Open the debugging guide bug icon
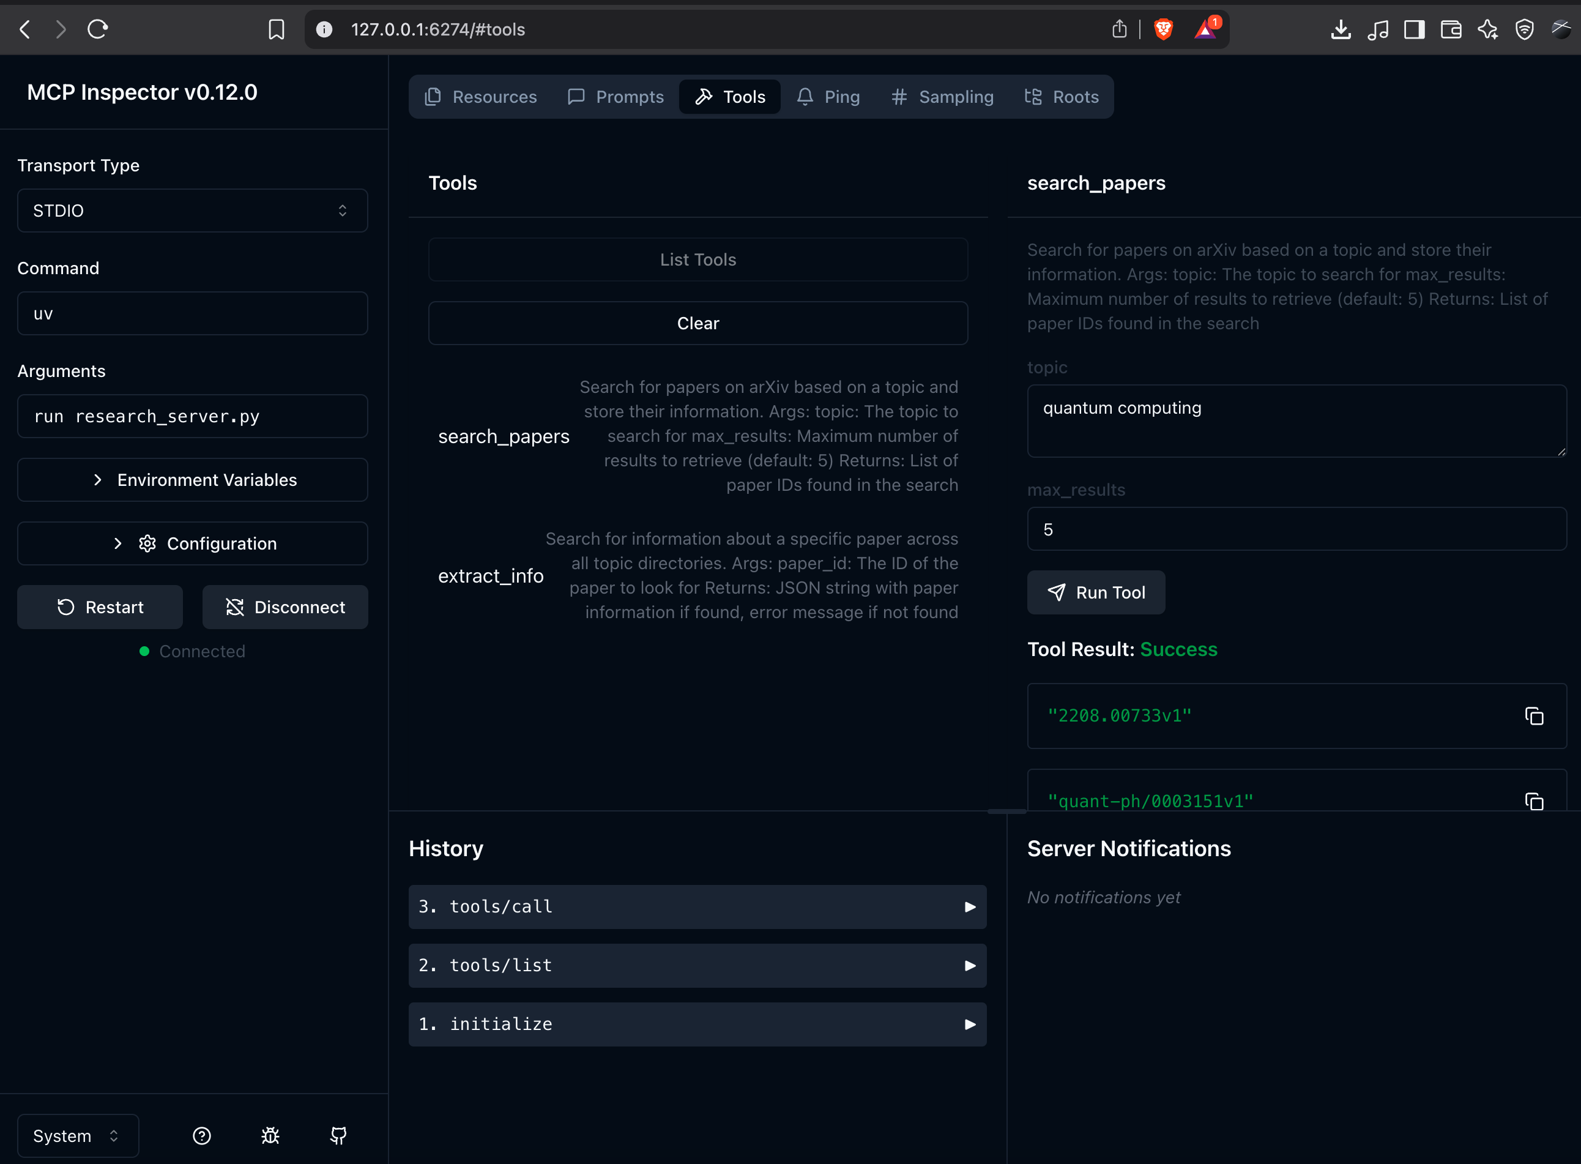Viewport: 1581px width, 1164px height. [x=270, y=1136]
